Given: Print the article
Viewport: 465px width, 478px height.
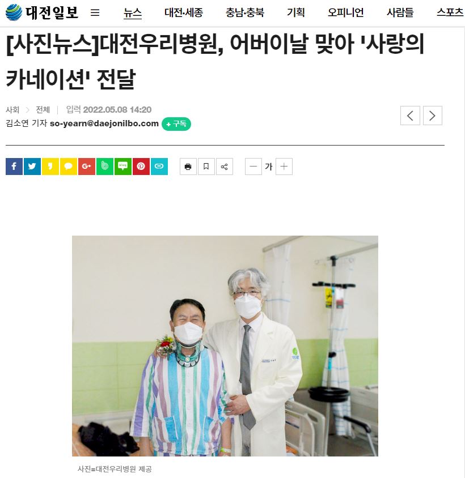Looking at the screenshot, I should pos(188,167).
